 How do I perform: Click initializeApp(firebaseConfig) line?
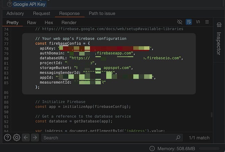[x=83, y=106]
